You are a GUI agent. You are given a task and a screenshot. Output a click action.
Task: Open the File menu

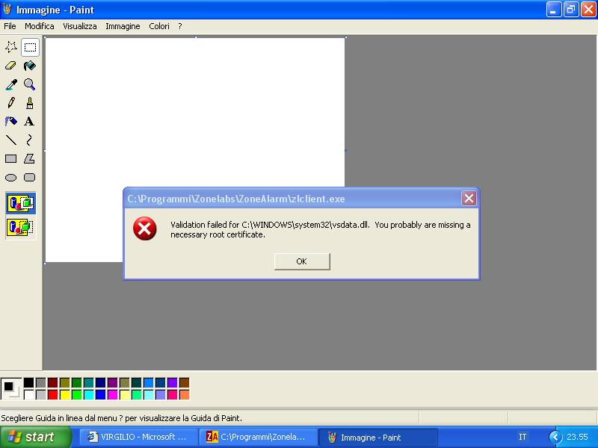[x=10, y=26]
